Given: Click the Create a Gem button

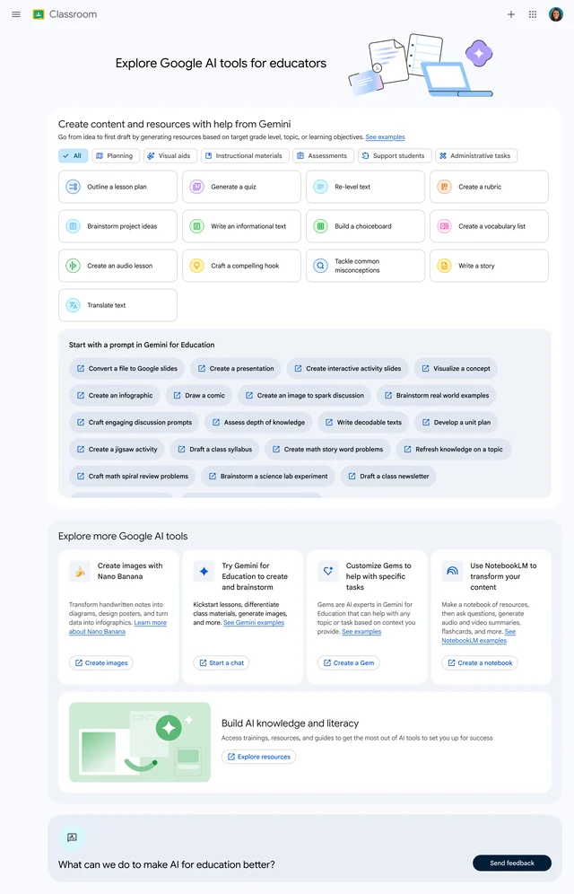Looking at the screenshot, I should [349, 662].
